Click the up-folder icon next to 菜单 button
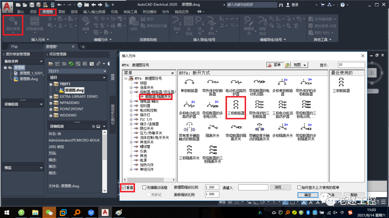Image resolution: width=389 pixels, height=218 pixels. (x=287, y=65)
